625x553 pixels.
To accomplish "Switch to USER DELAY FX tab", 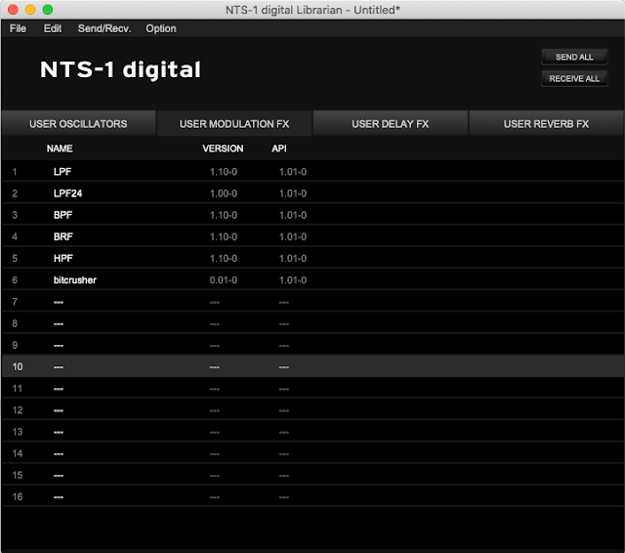I will pyautogui.click(x=391, y=124).
